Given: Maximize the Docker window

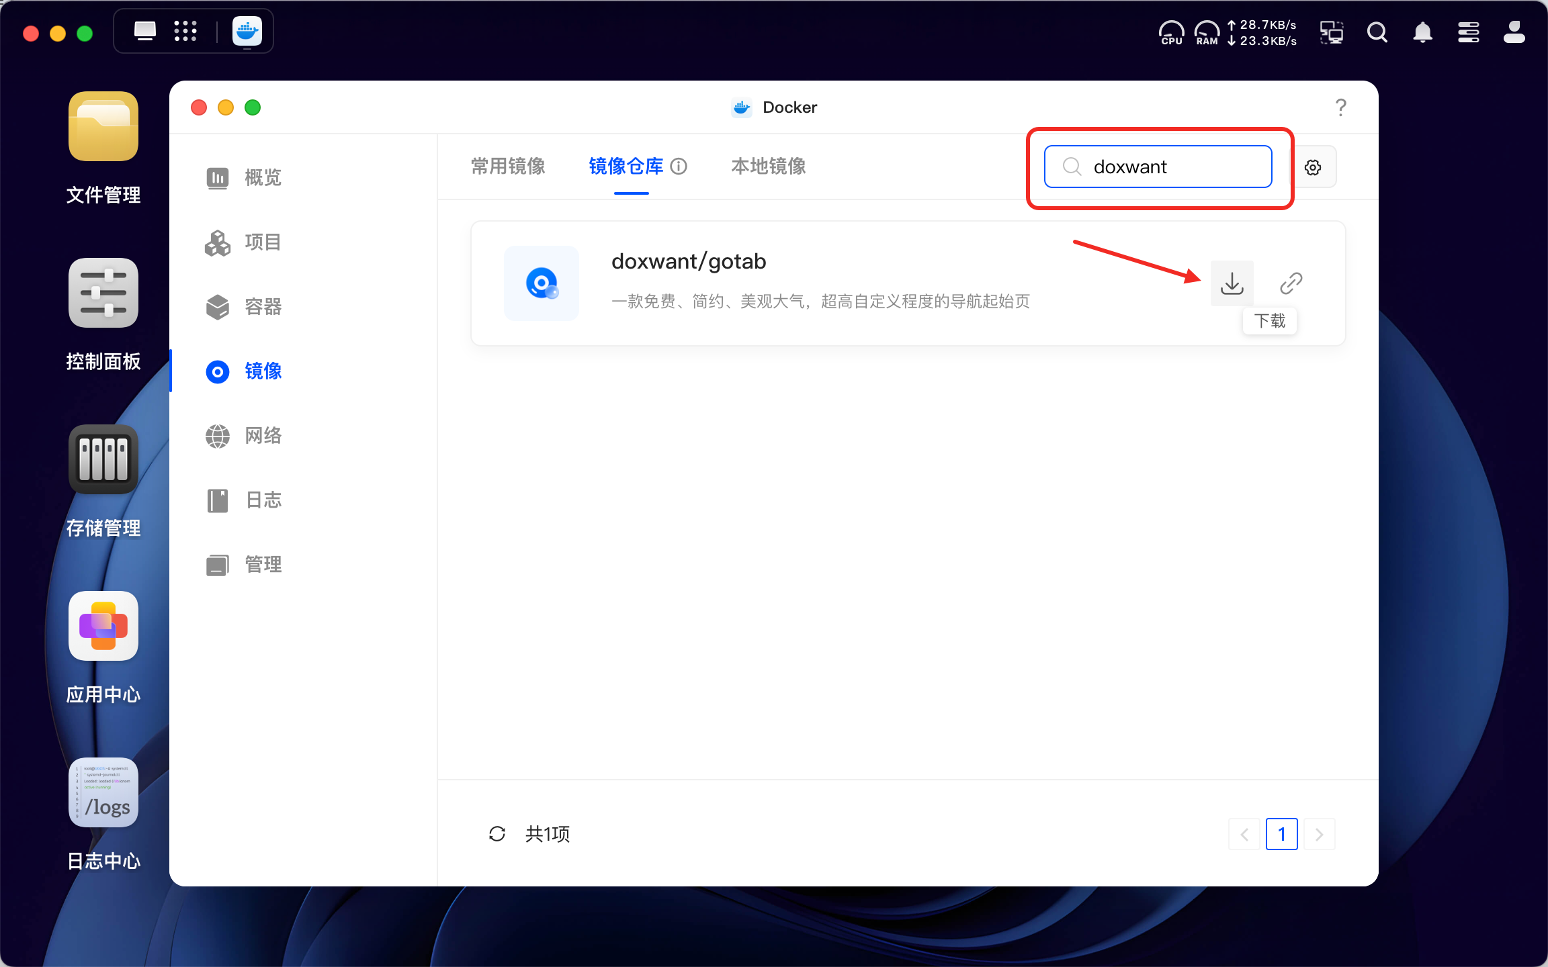Looking at the screenshot, I should [x=253, y=107].
